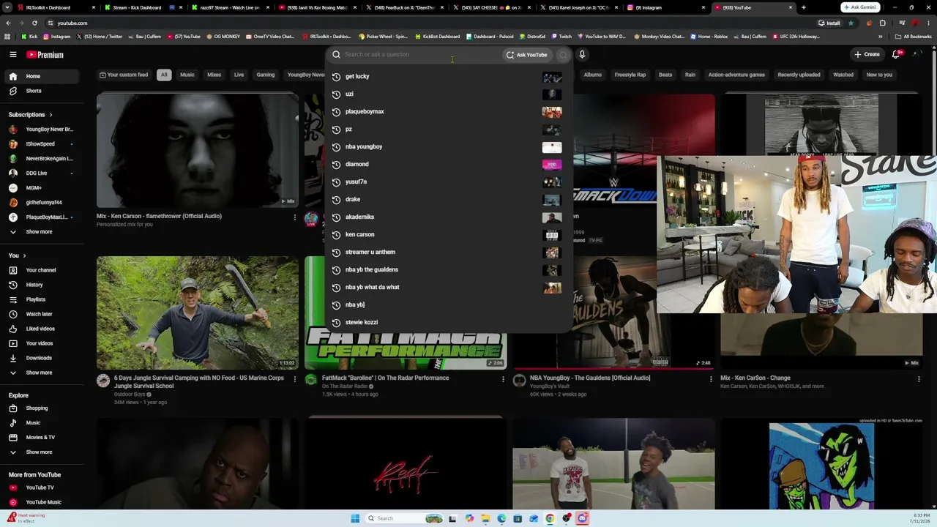Start voice search with the microphone icon
Viewport: 937px width, 527px height.
[582, 54]
